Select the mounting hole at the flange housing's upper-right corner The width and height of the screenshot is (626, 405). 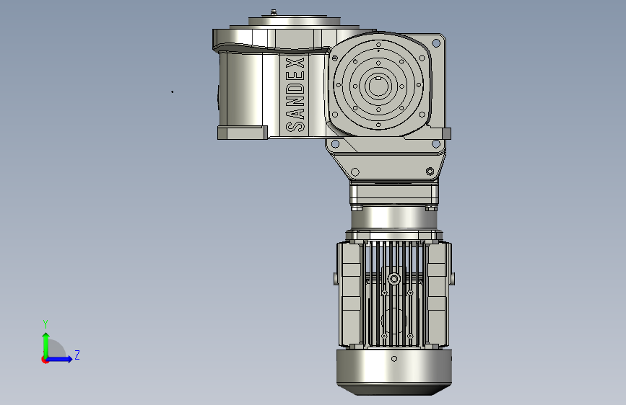436,43
